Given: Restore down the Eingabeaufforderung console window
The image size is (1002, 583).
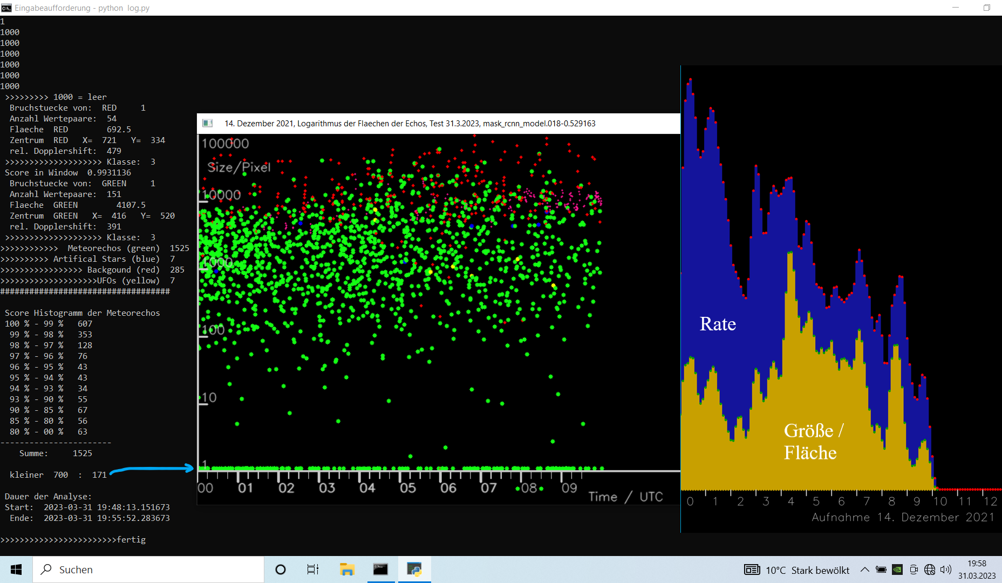Looking at the screenshot, I should [987, 8].
